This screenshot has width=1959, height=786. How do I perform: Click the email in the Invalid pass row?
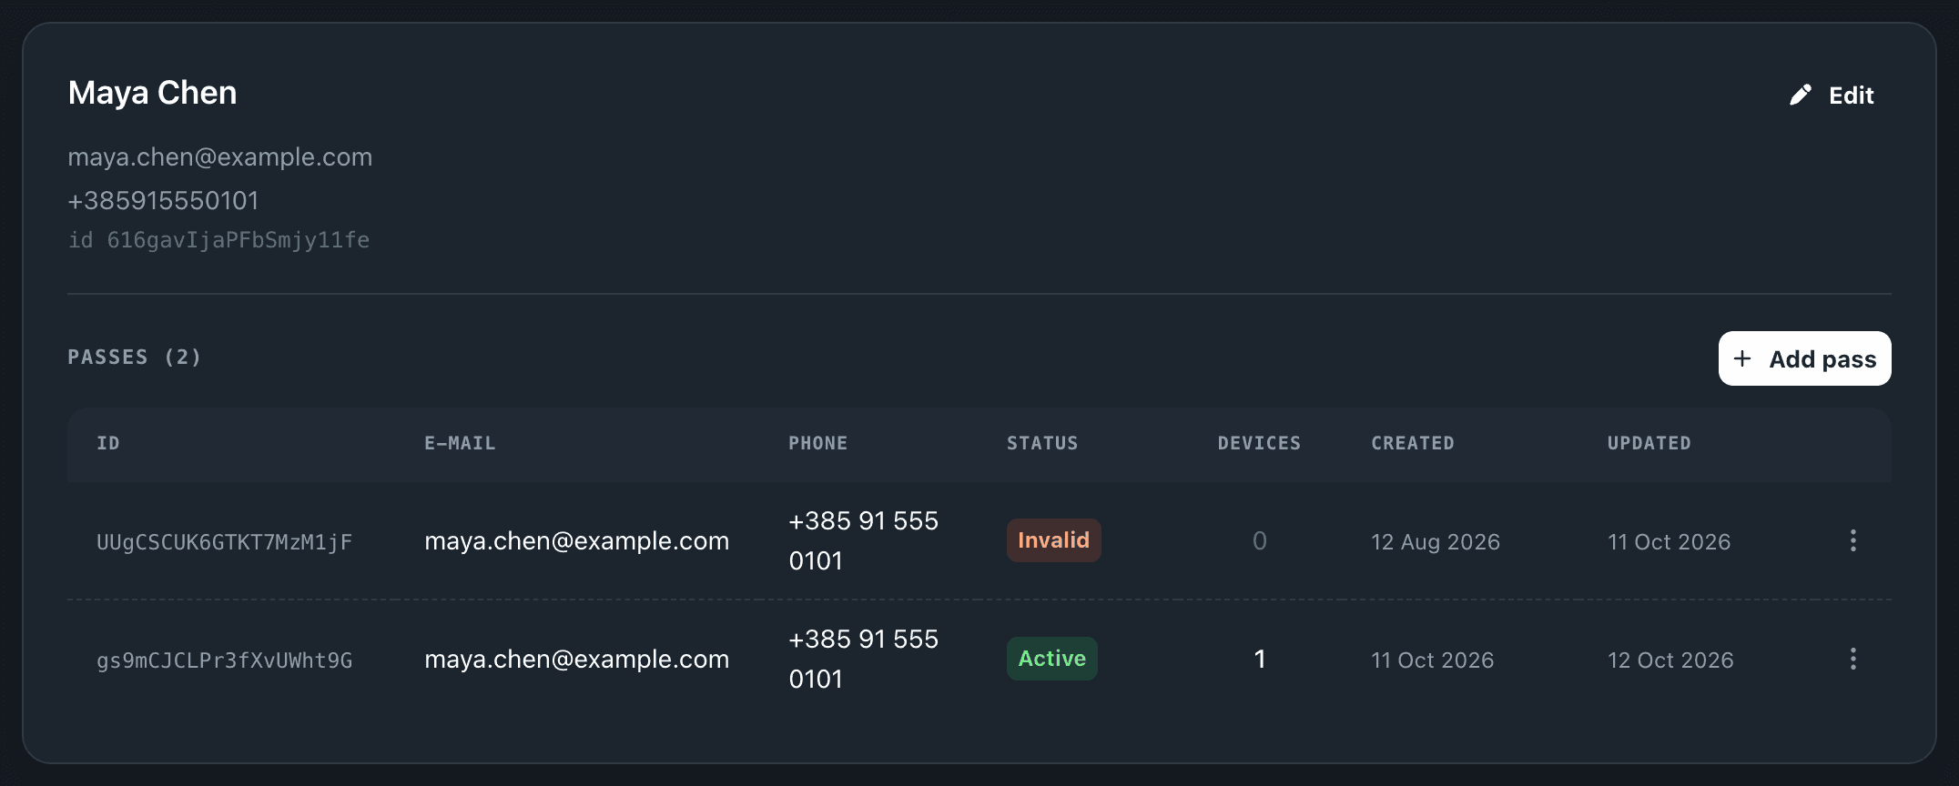click(x=576, y=541)
